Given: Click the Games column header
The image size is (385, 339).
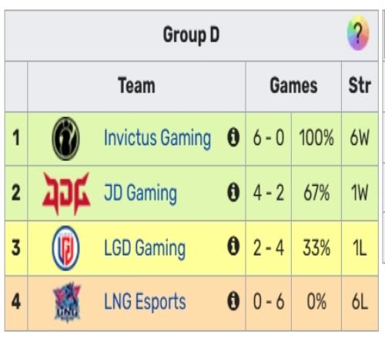Looking at the screenshot, I should [x=293, y=86].
